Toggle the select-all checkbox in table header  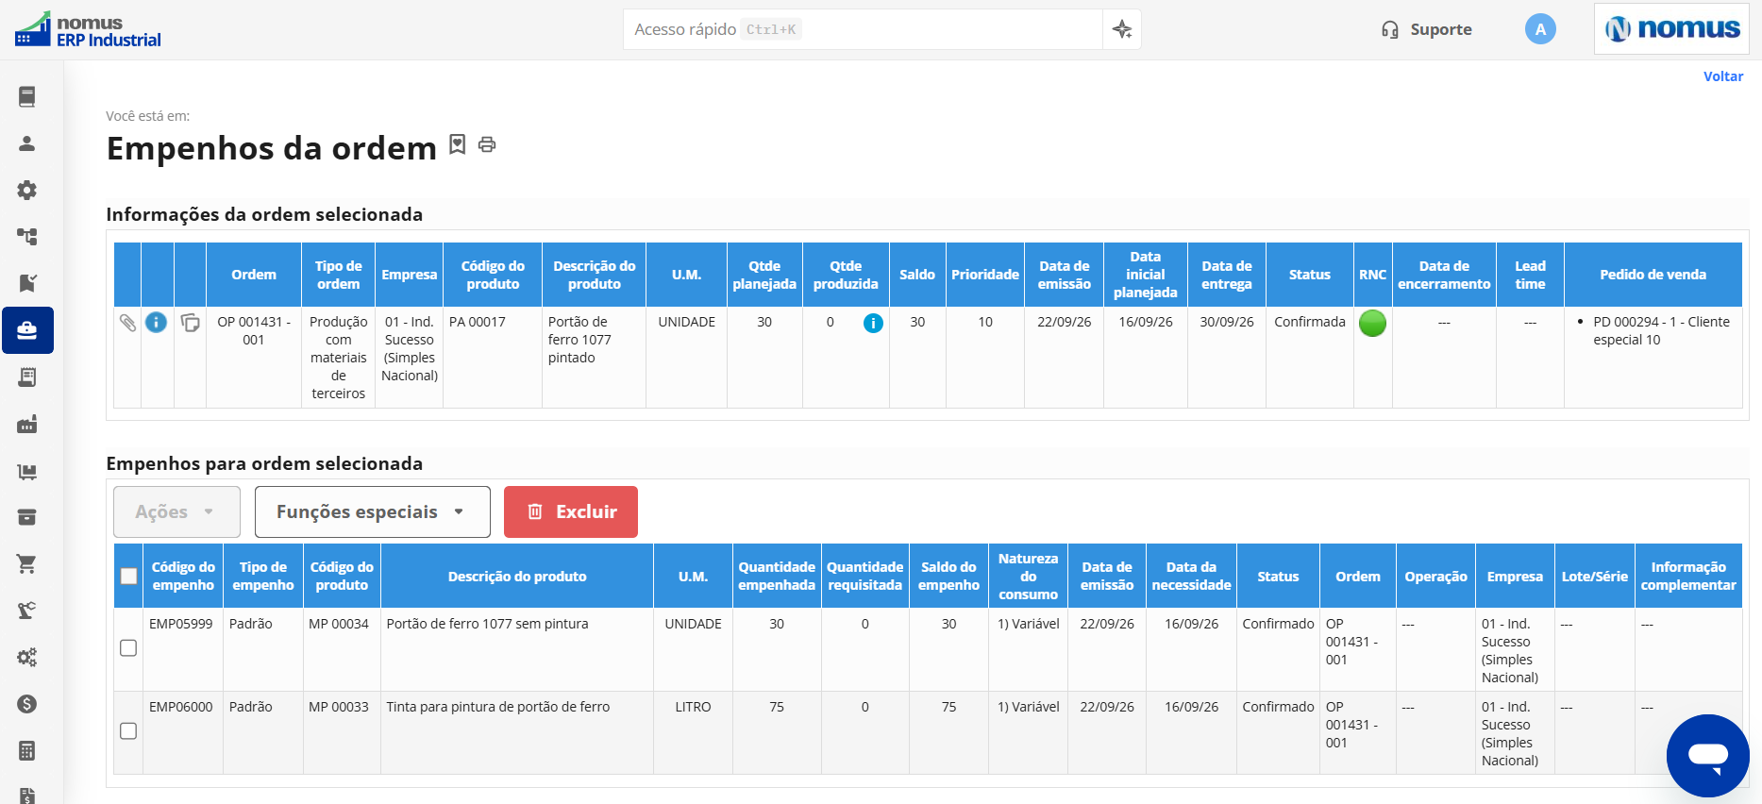click(129, 576)
